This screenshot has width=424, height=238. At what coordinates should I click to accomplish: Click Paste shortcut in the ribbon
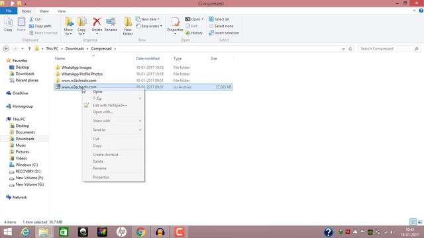point(43,32)
